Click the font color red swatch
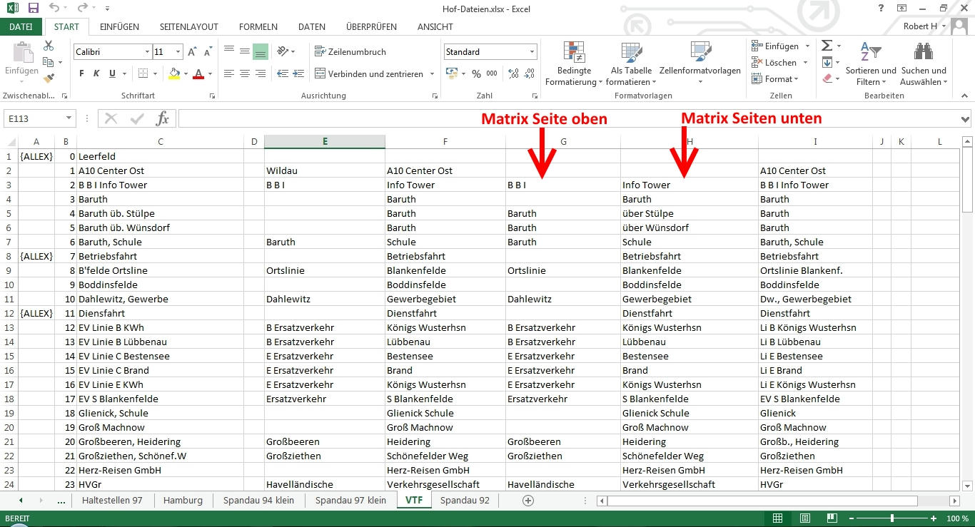The width and height of the screenshot is (975, 527). click(198, 74)
